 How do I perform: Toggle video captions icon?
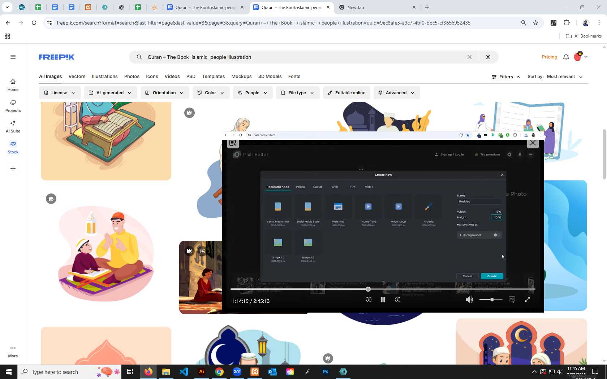512,300
